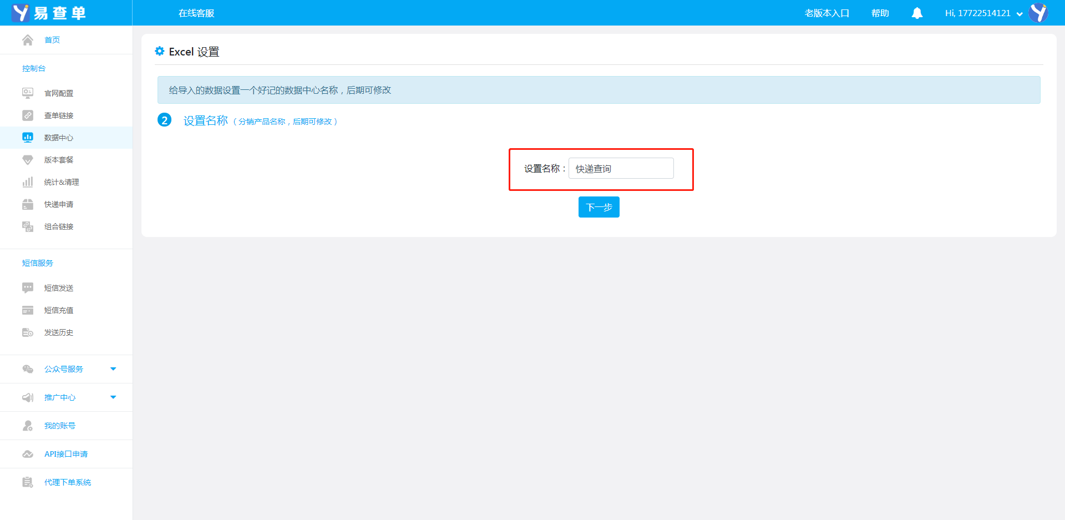Expand the 公众号服务 dropdown arrow
Image resolution: width=1065 pixels, height=520 pixels.
pos(113,369)
